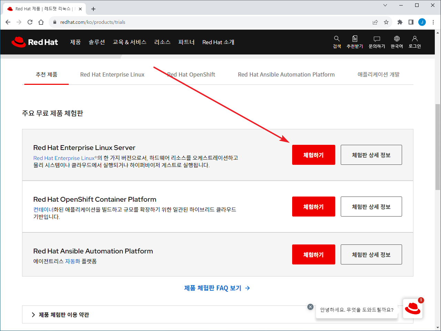This screenshot has width=441, height=331.
Task: Click the browser forward arrow
Action: pyautogui.click(x=19, y=22)
